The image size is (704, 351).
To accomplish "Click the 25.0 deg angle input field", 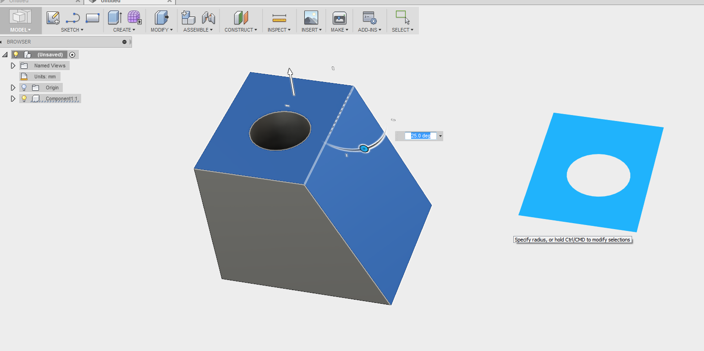I will tap(421, 136).
